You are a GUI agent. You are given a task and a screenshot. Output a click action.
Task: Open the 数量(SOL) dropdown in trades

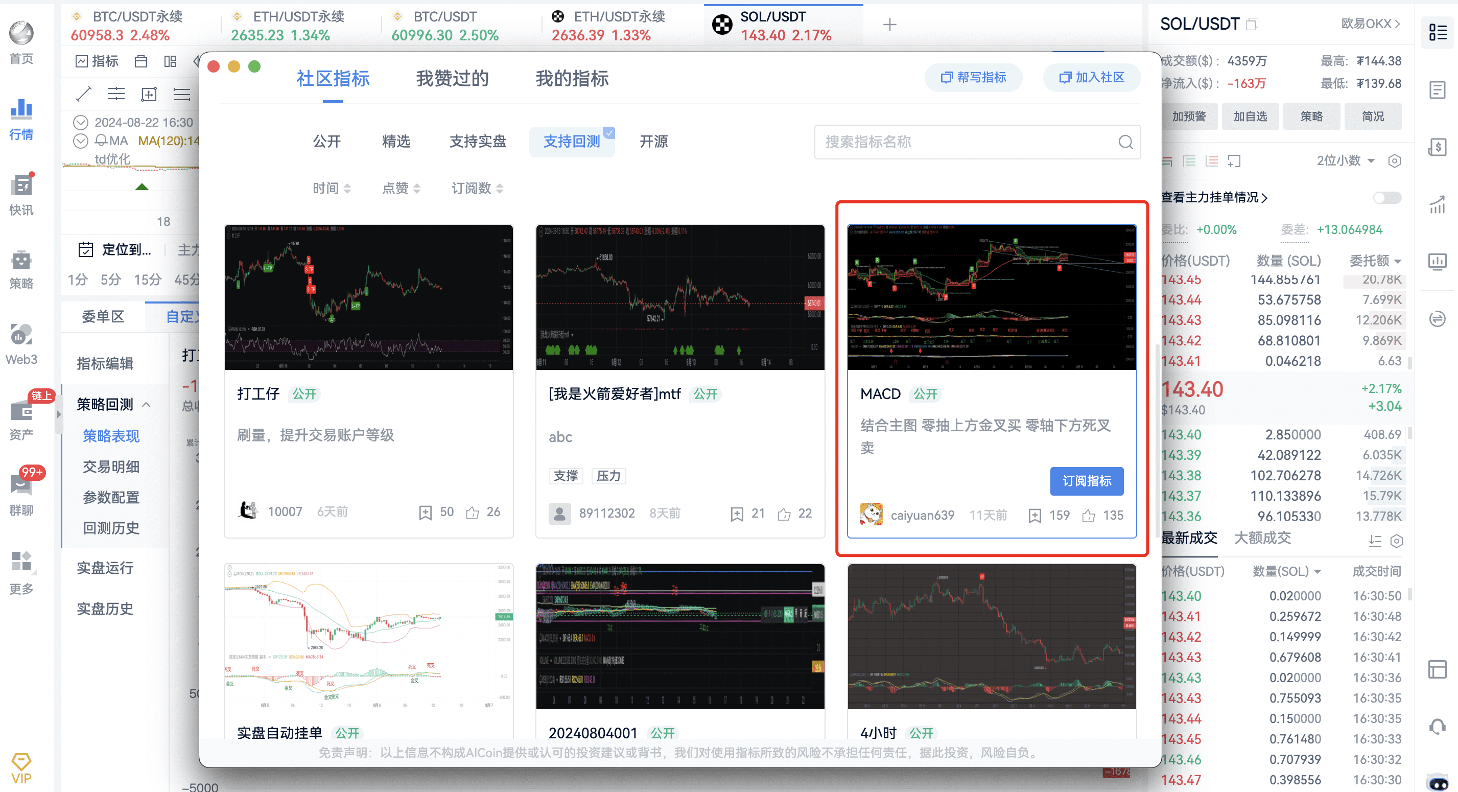(1286, 571)
